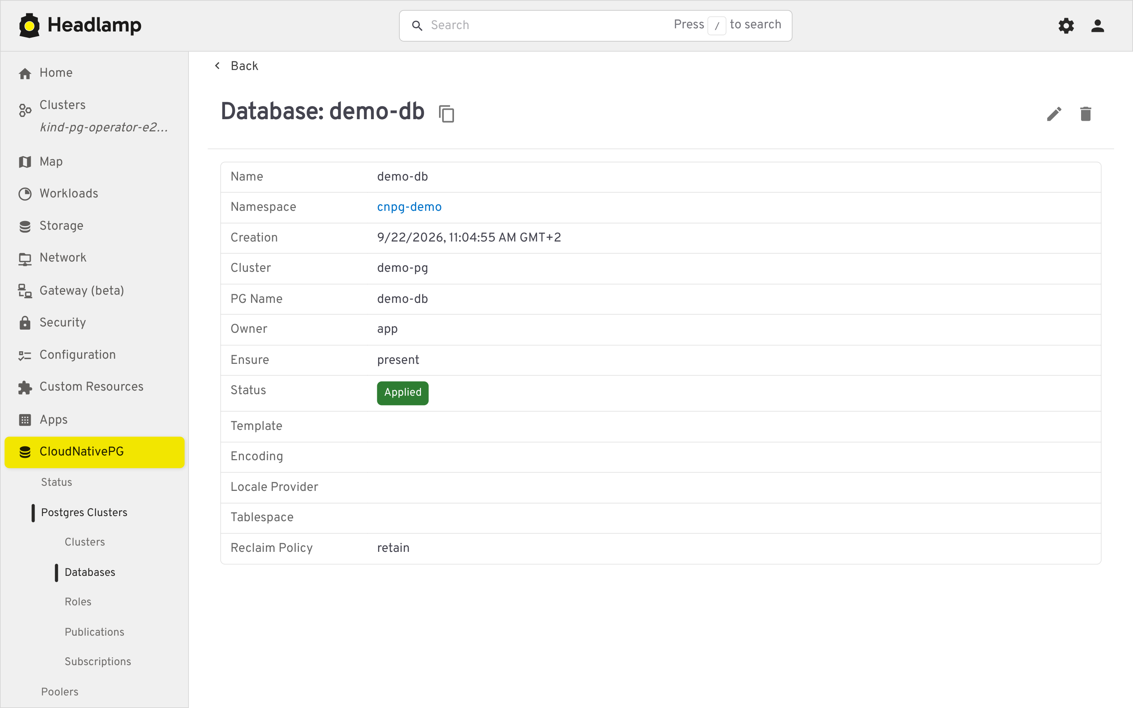
Task: Open the Clusters sub-item under Postgres Clusters
Action: [85, 542]
